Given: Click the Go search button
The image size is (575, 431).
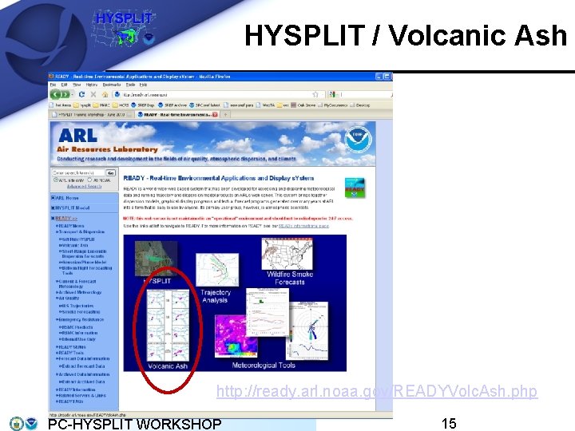Looking at the screenshot, I should coord(111,172).
